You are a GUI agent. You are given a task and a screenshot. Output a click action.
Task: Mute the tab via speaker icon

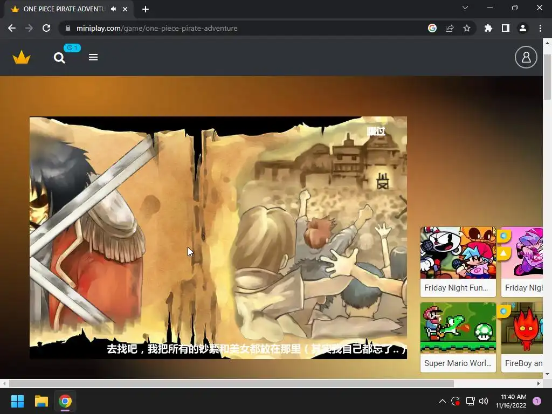[x=113, y=9]
